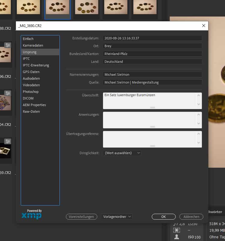Click the Voreinstellungen button
The width and height of the screenshot is (225, 241).
point(81,217)
